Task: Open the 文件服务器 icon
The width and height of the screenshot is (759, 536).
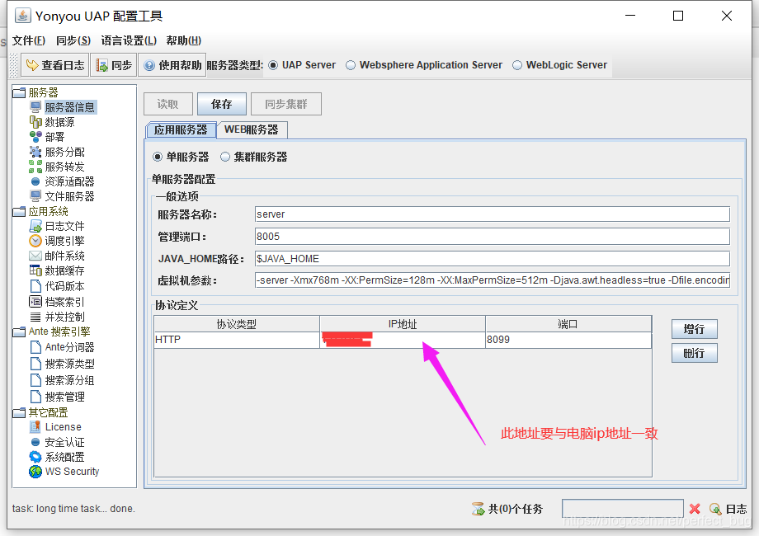Action: click(35, 196)
